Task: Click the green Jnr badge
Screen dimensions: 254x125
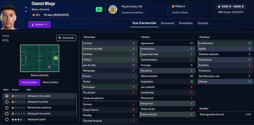Action: (x=99, y=9)
